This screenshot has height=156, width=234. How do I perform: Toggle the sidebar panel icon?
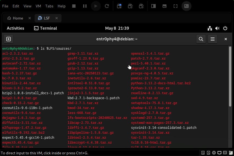[154, 6]
